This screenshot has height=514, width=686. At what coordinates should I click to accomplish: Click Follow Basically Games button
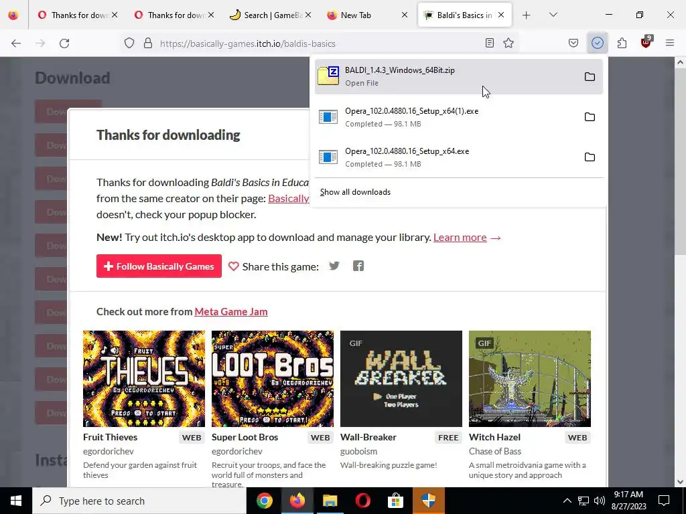159,266
